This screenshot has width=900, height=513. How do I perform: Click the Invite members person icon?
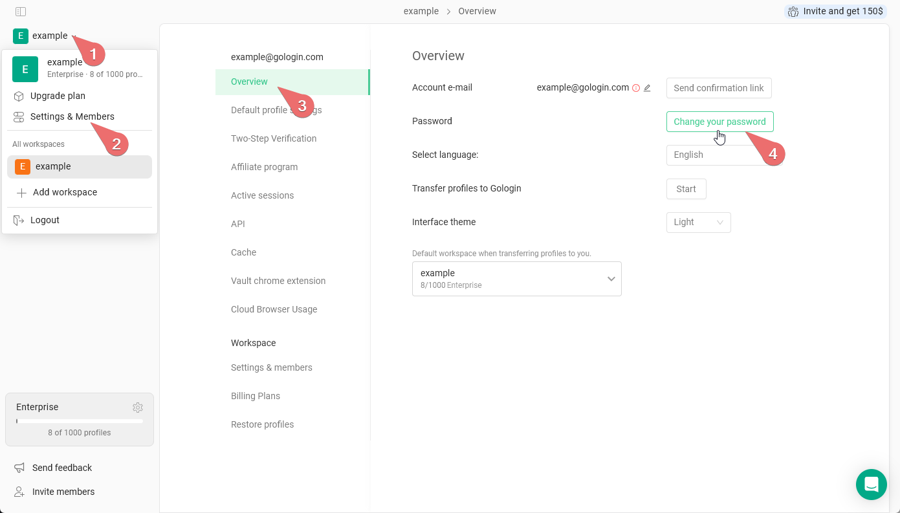[20, 491]
